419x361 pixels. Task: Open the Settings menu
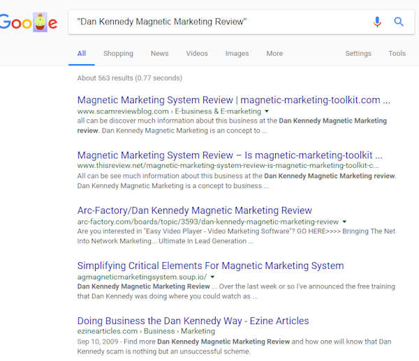358,54
